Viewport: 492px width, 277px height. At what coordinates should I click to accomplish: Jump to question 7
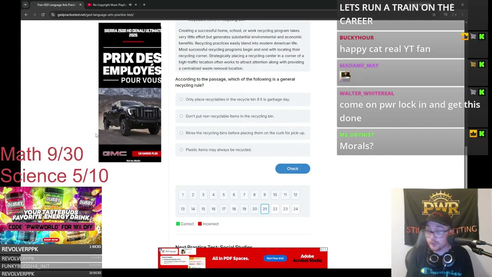[244, 195]
